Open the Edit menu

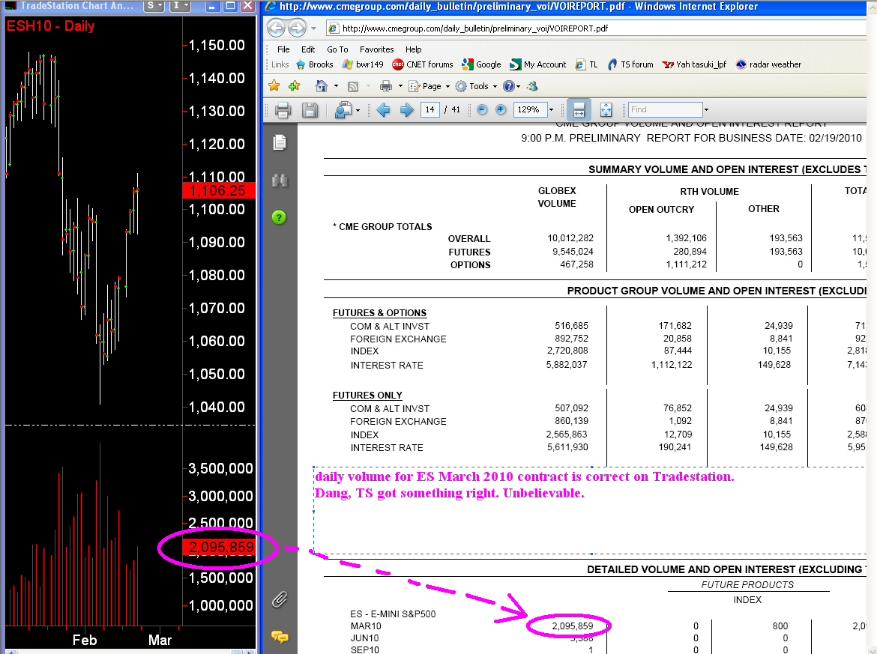tap(308, 49)
